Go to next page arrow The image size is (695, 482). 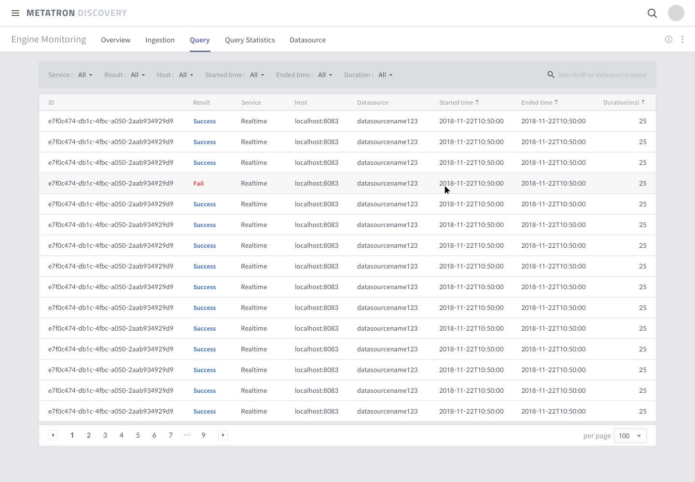tap(223, 435)
